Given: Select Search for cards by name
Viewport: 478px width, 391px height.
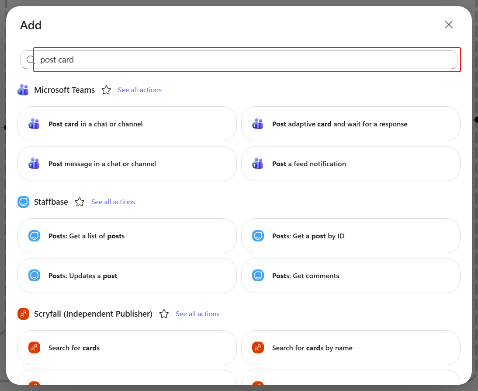Looking at the screenshot, I should pyautogui.click(x=351, y=348).
